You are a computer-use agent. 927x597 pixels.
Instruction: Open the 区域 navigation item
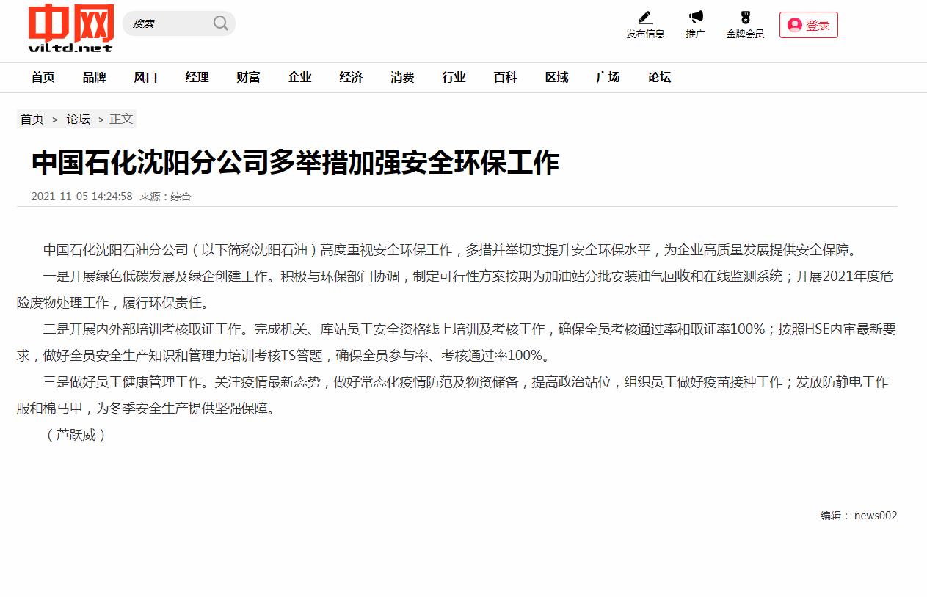(x=557, y=77)
